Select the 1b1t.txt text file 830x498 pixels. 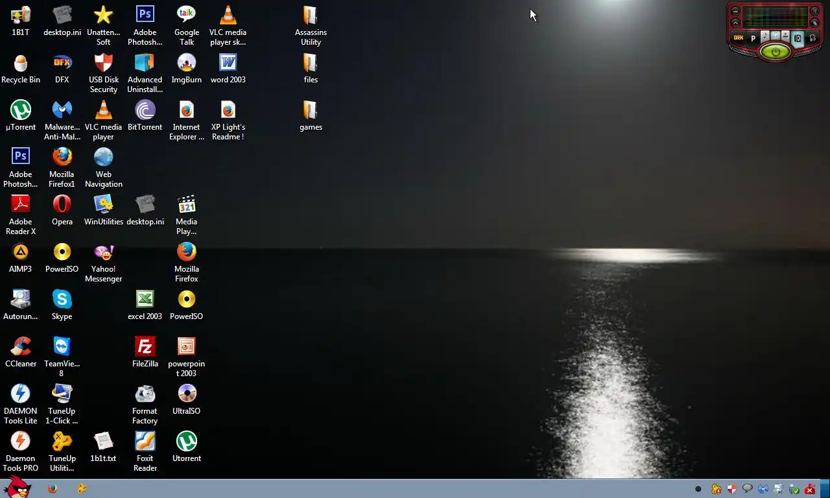click(104, 447)
